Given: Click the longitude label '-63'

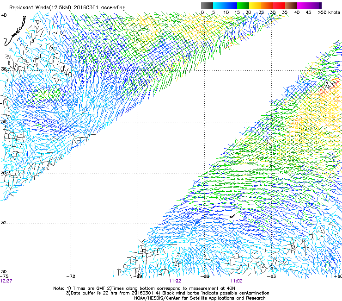Looking at the screenshot, I should [x=272, y=276].
